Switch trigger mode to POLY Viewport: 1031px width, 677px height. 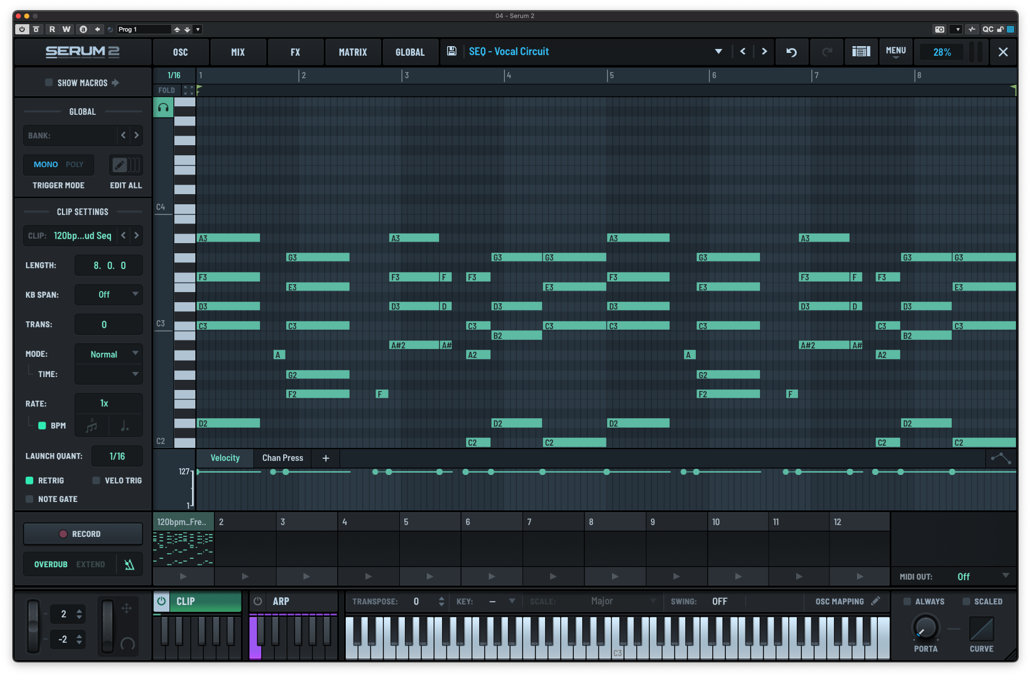coord(74,164)
